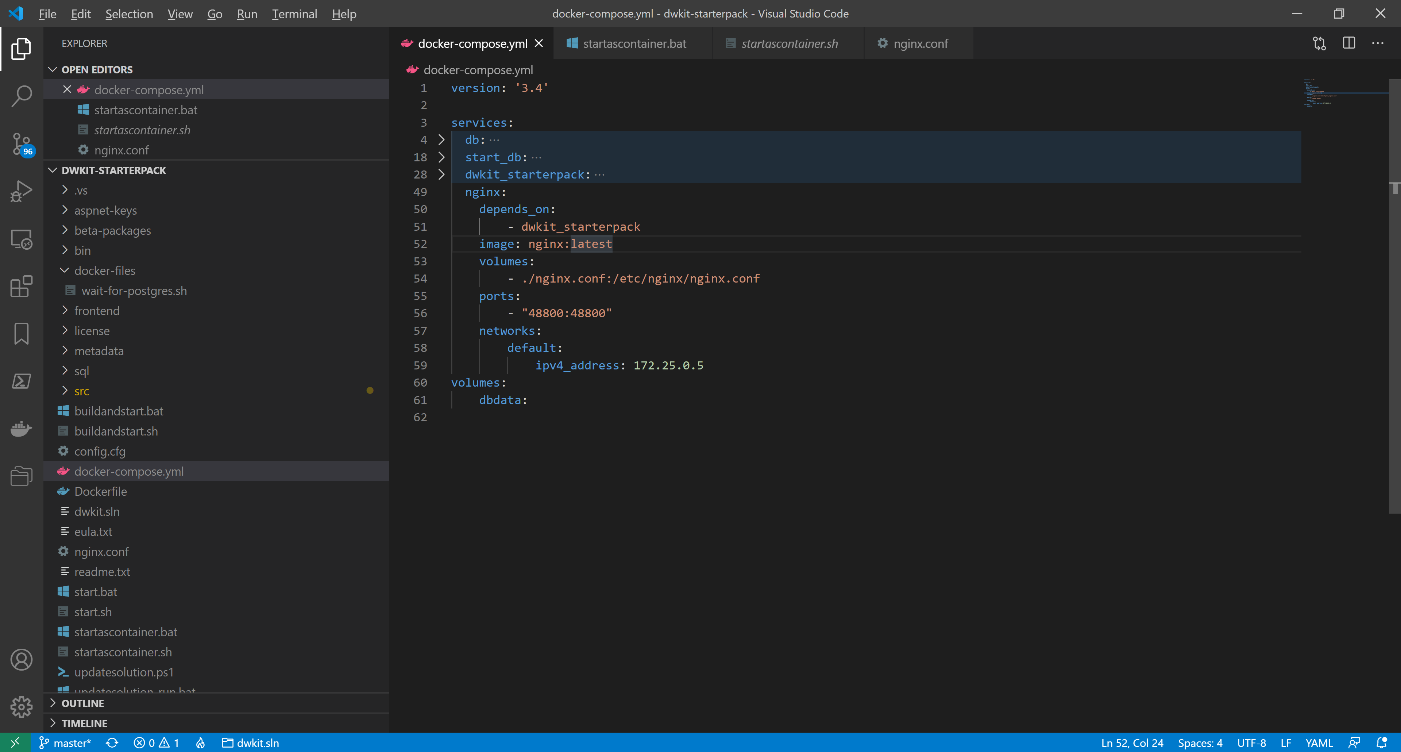
Task: Open the Extensions view icon
Action: [x=21, y=286]
